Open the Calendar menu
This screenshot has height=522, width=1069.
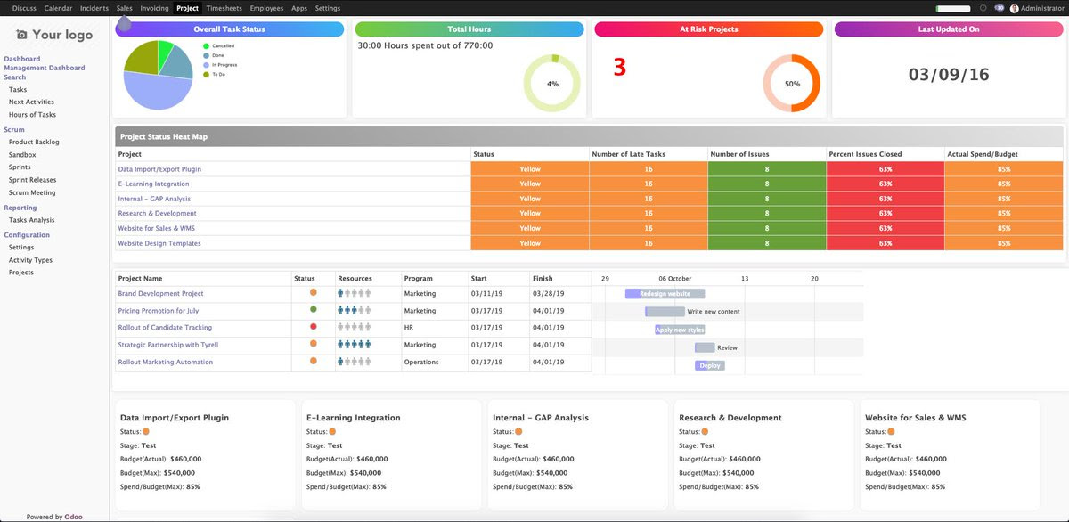(x=58, y=8)
